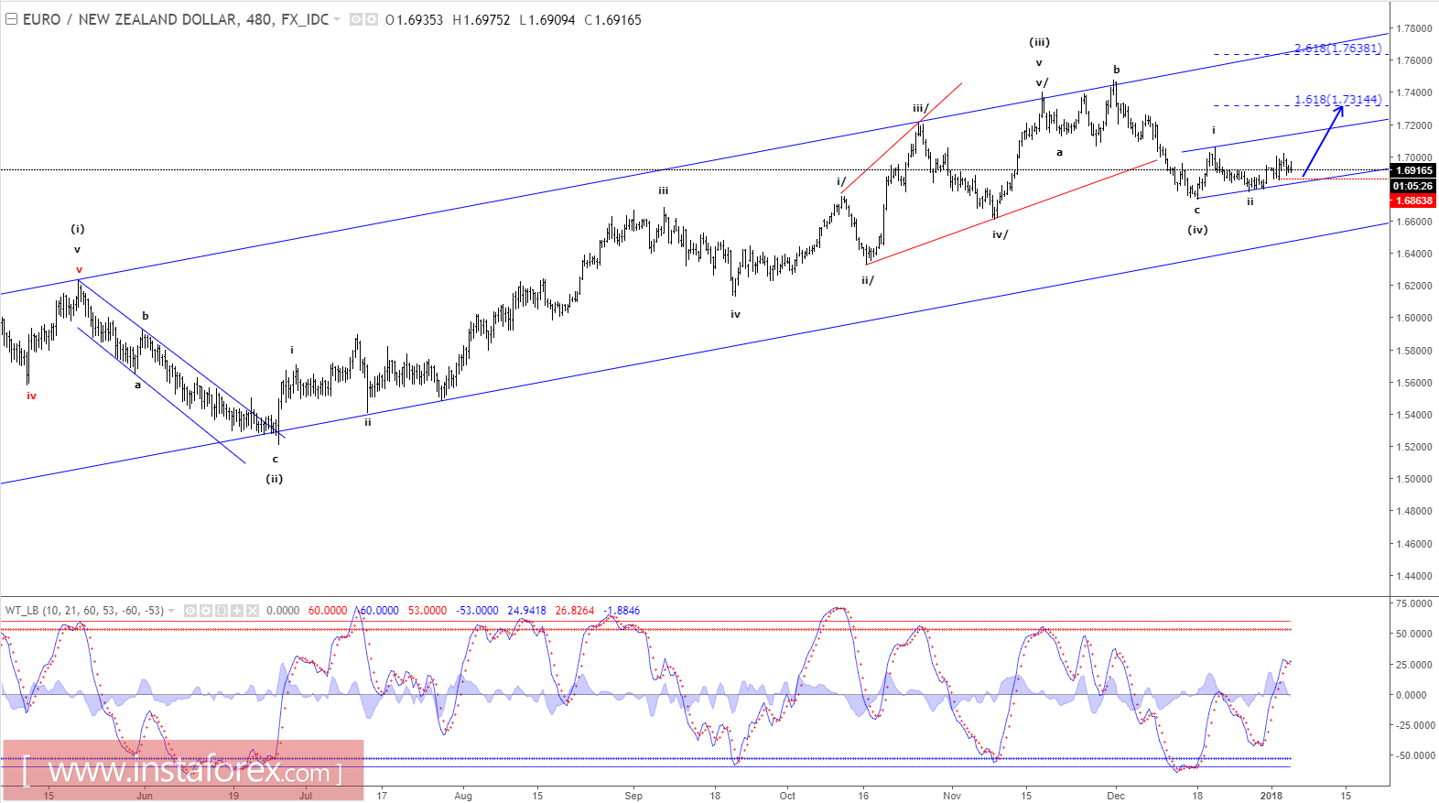Open WT_LB indicator settings gear

click(x=206, y=611)
